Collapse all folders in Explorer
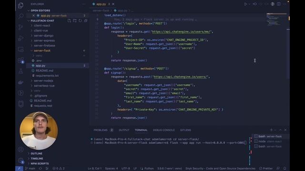 click(x=86, y=20)
